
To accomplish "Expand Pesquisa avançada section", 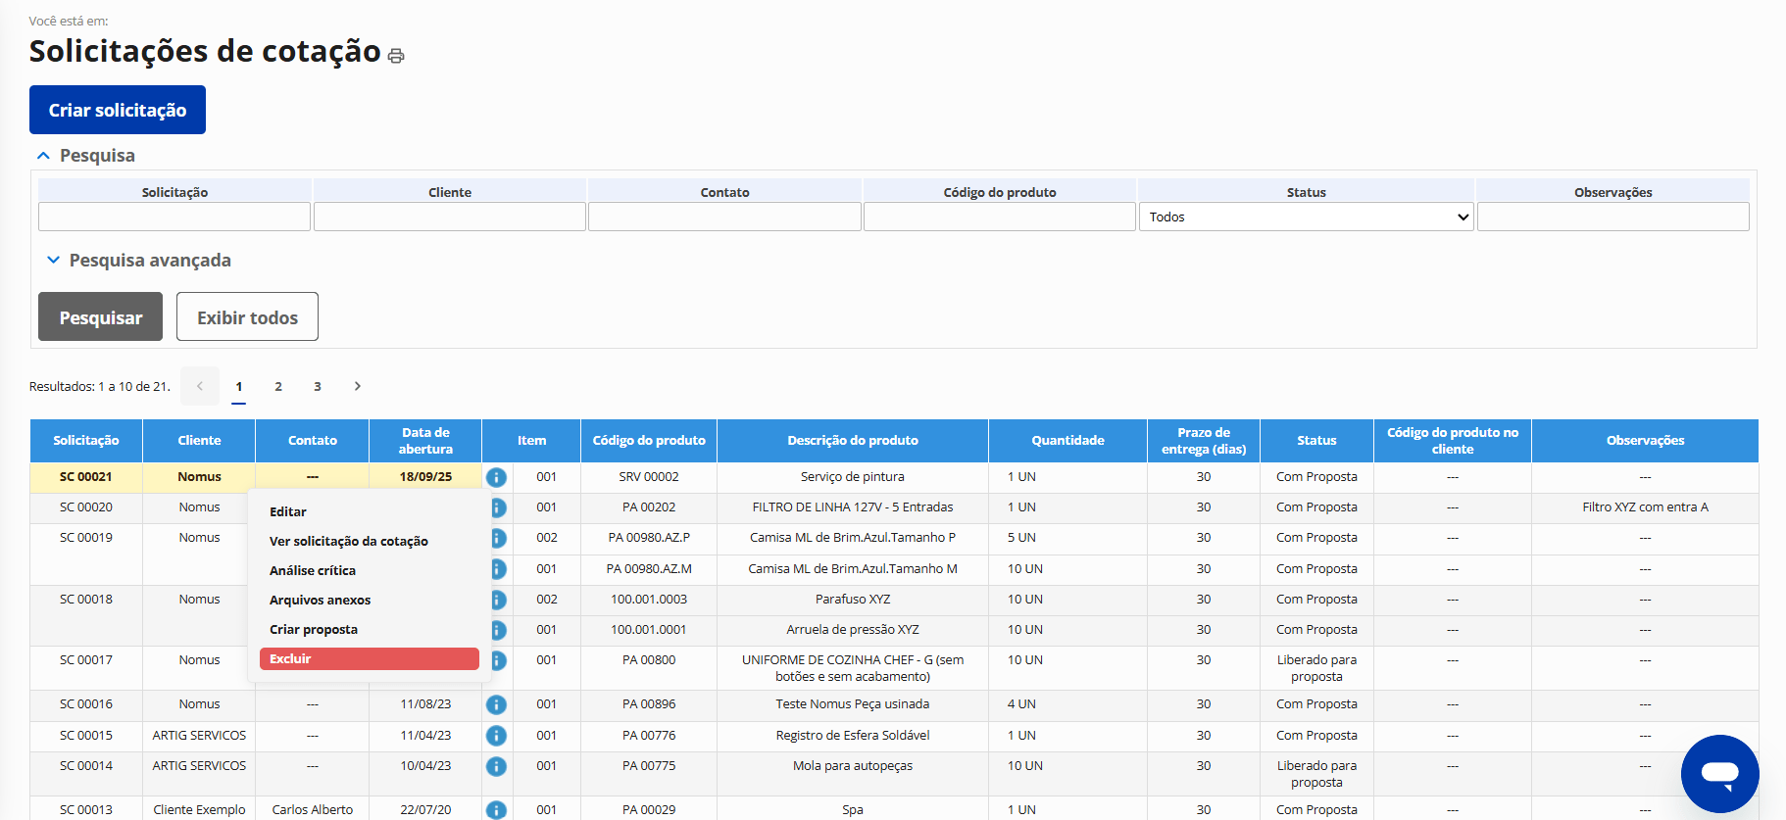I will point(54,261).
